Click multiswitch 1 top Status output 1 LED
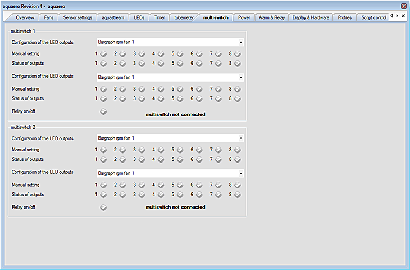The width and height of the screenshot is (410, 270). click(103, 64)
